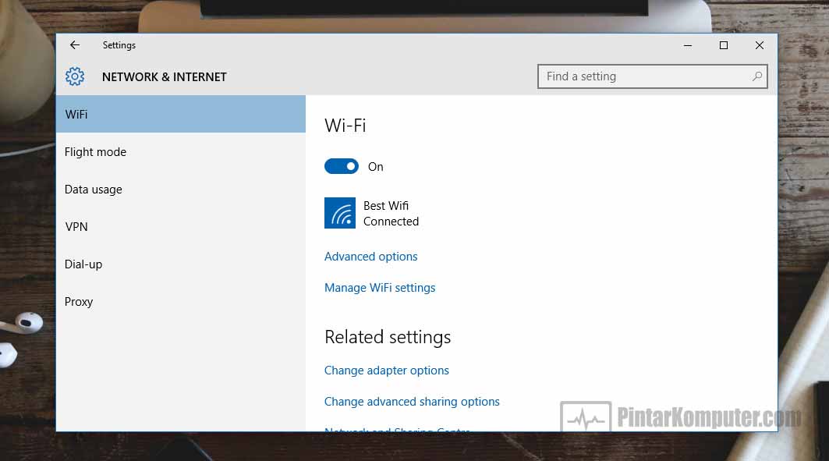Open the Proxy section
The image size is (829, 461).
pyautogui.click(x=181, y=302)
